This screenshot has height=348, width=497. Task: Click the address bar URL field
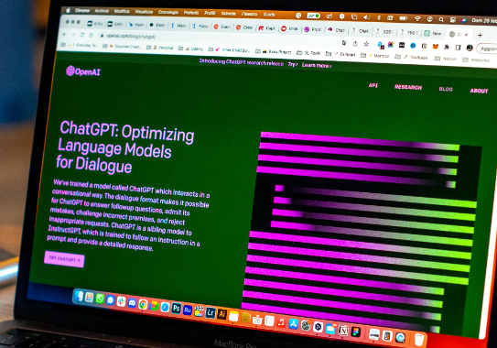coord(219,39)
